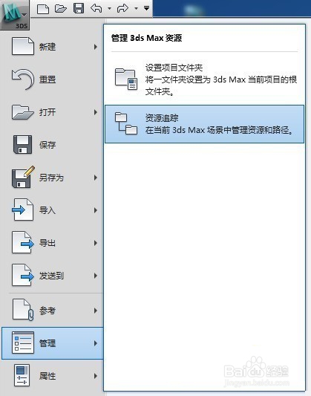Choose 资源追踪 (Asset Tracking) option
This screenshot has width=311, height=396.
pos(204,124)
